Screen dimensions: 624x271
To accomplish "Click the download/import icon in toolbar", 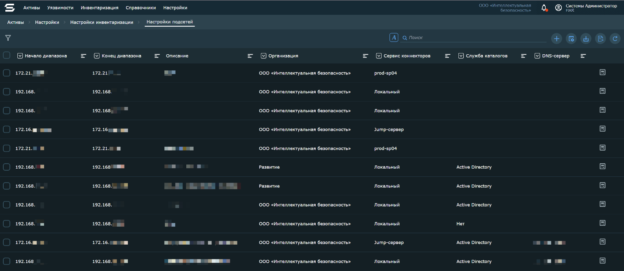I will point(586,39).
